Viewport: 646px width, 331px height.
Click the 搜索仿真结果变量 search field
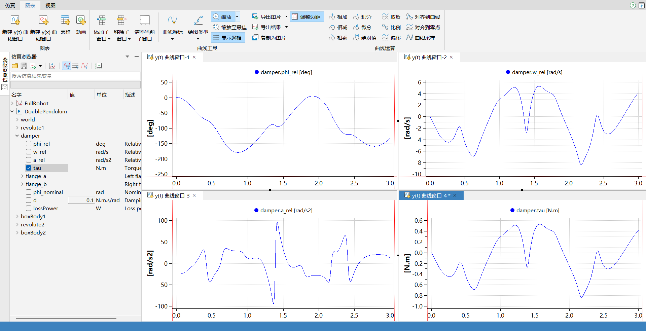click(x=75, y=76)
